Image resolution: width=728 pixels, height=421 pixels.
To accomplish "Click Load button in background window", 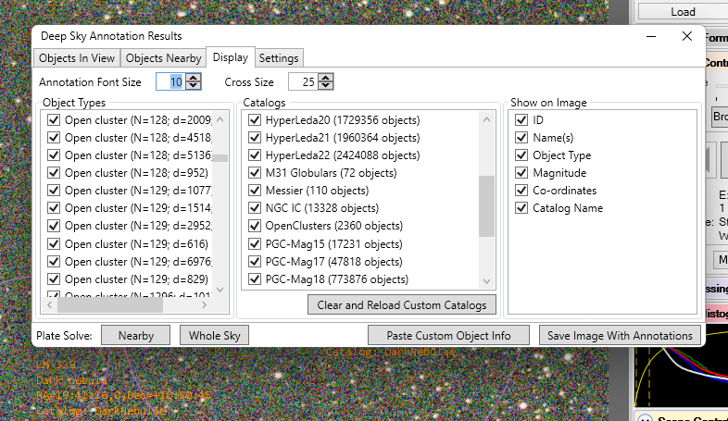I will click(x=683, y=12).
